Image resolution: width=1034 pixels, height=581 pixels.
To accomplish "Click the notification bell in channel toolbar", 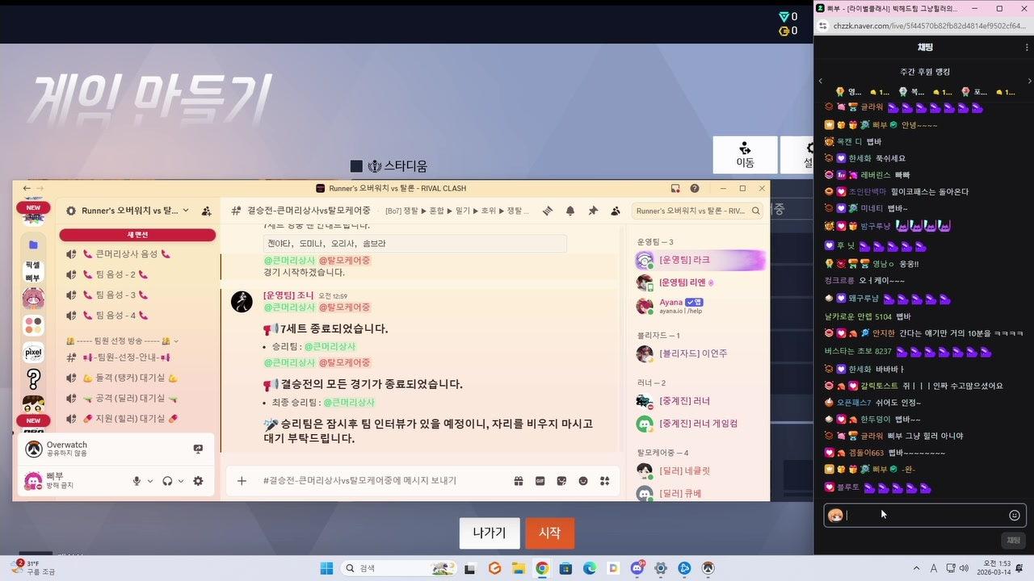I will click(570, 211).
